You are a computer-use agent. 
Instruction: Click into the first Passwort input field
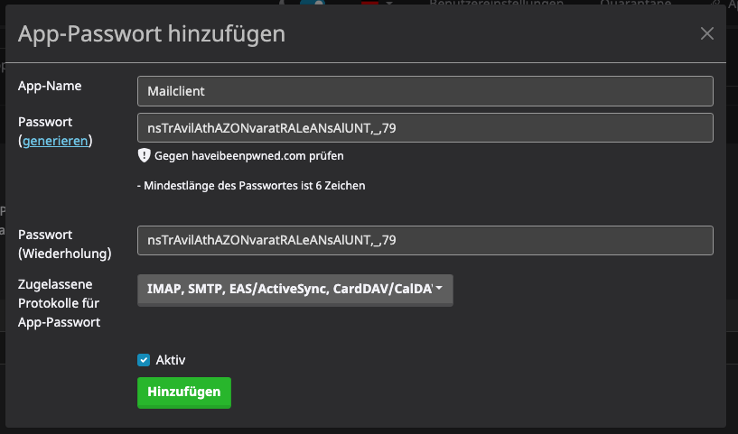[x=425, y=128]
